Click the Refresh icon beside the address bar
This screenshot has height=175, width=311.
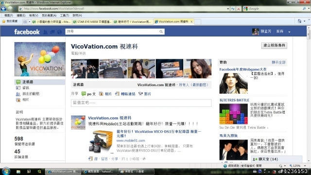click(x=233, y=9)
